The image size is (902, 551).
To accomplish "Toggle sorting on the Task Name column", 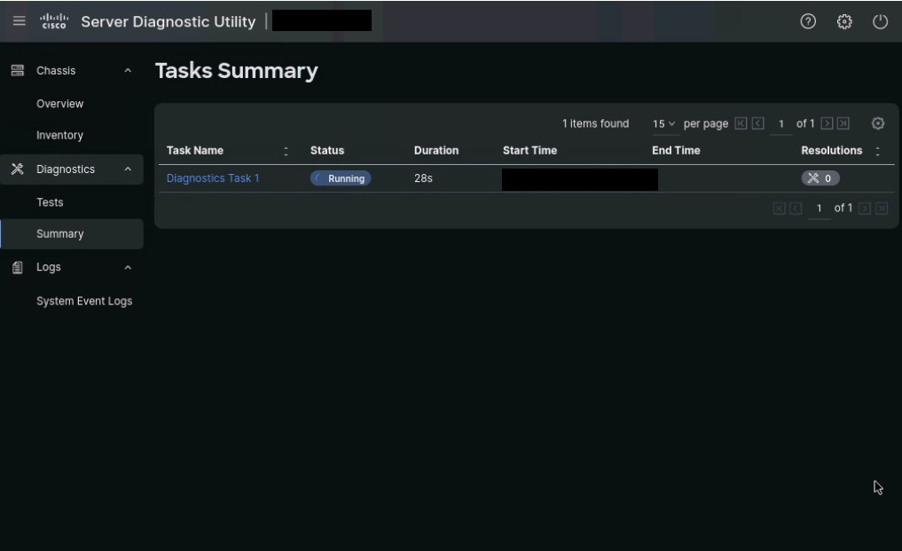I will (286, 151).
